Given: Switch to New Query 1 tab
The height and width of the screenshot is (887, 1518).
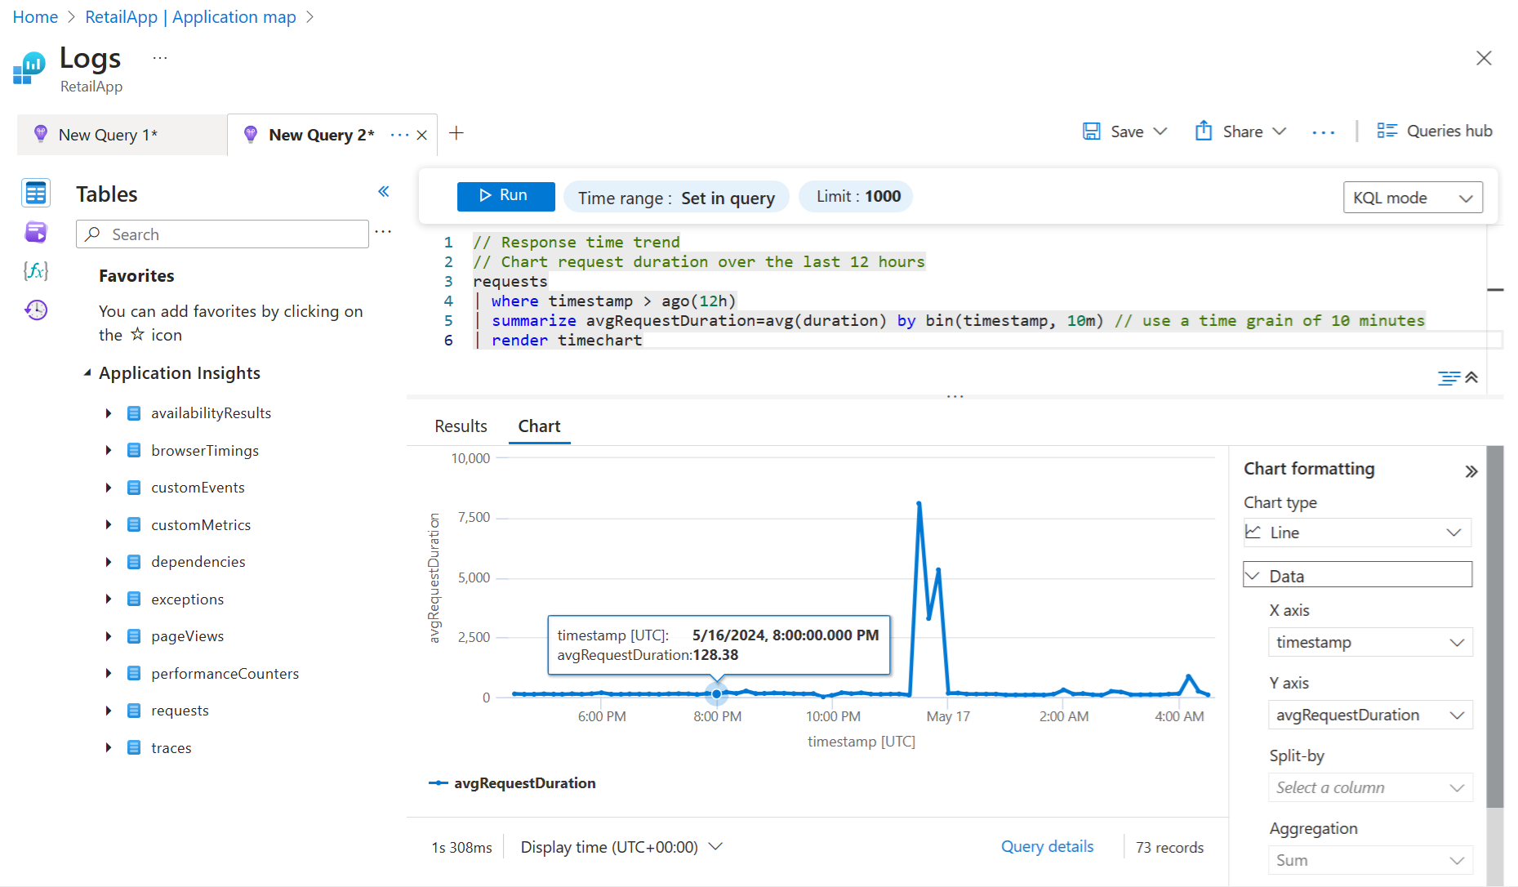Looking at the screenshot, I should pos(108,135).
